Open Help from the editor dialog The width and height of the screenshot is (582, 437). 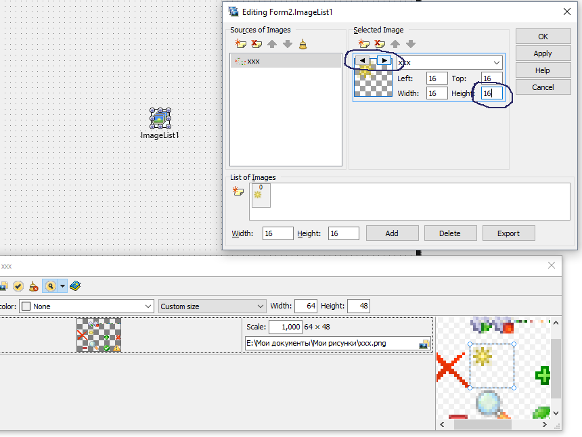(x=543, y=70)
